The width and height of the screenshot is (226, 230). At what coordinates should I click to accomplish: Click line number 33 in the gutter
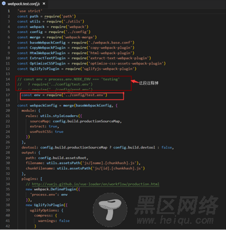click(8, 179)
